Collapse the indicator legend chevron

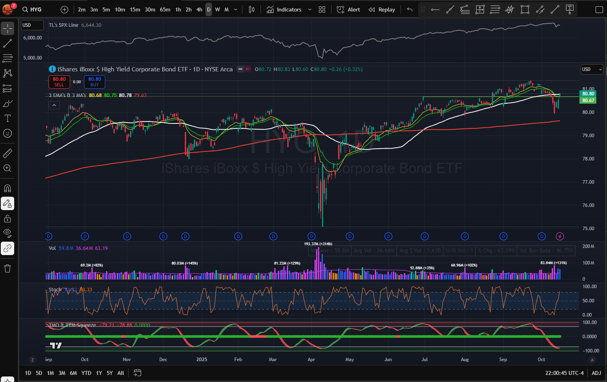(x=54, y=105)
